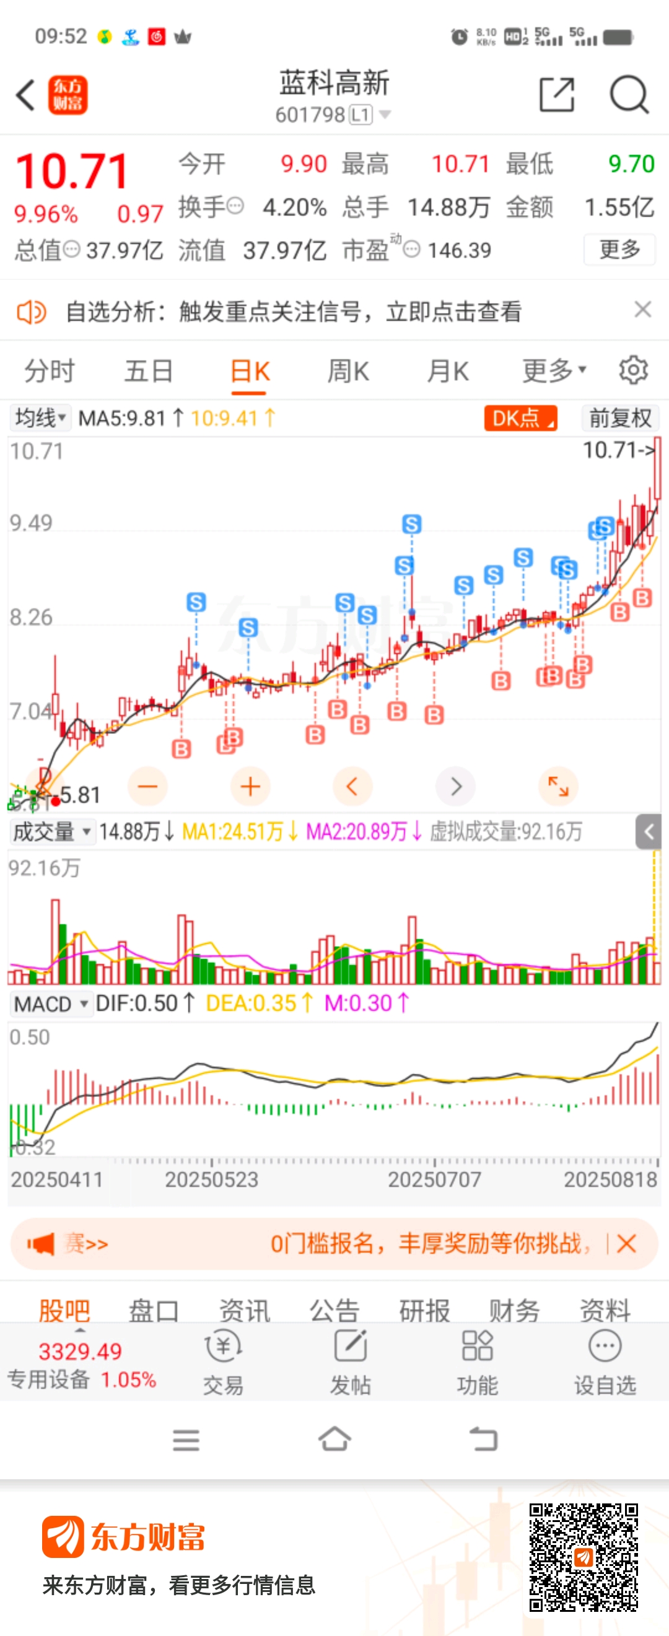This screenshot has width=669, height=1636.
Task: Open the 更多 chart period dropdown
Action: [554, 370]
